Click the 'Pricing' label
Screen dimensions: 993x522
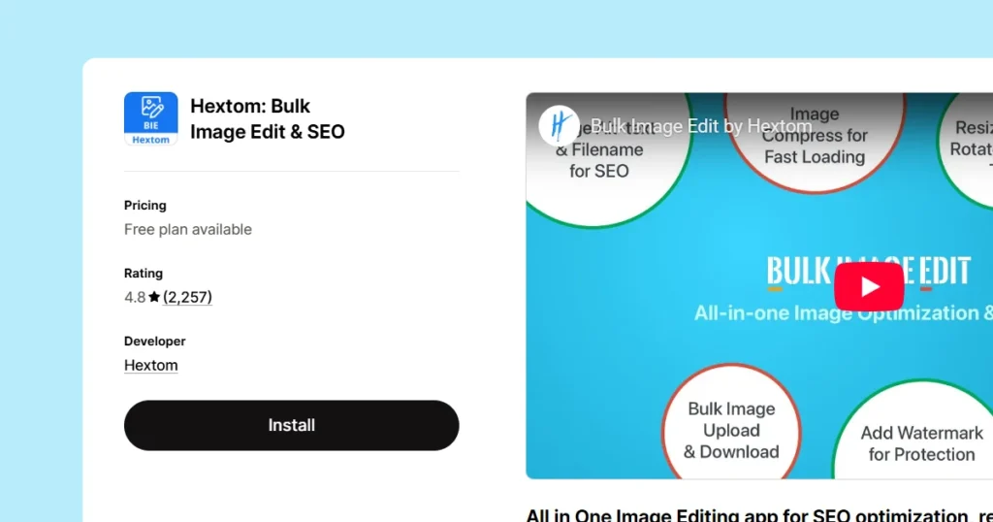click(x=145, y=206)
